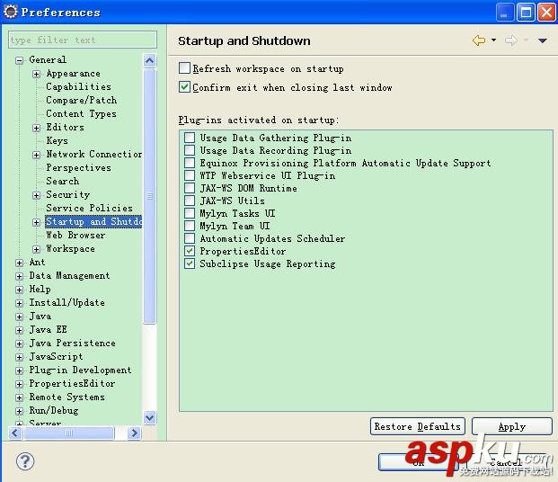Expand the Workspace node
558x482 pixels.
36,249
